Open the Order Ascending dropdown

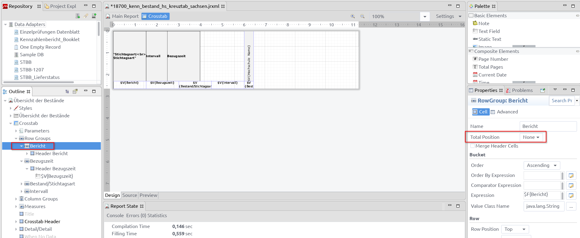click(542, 165)
